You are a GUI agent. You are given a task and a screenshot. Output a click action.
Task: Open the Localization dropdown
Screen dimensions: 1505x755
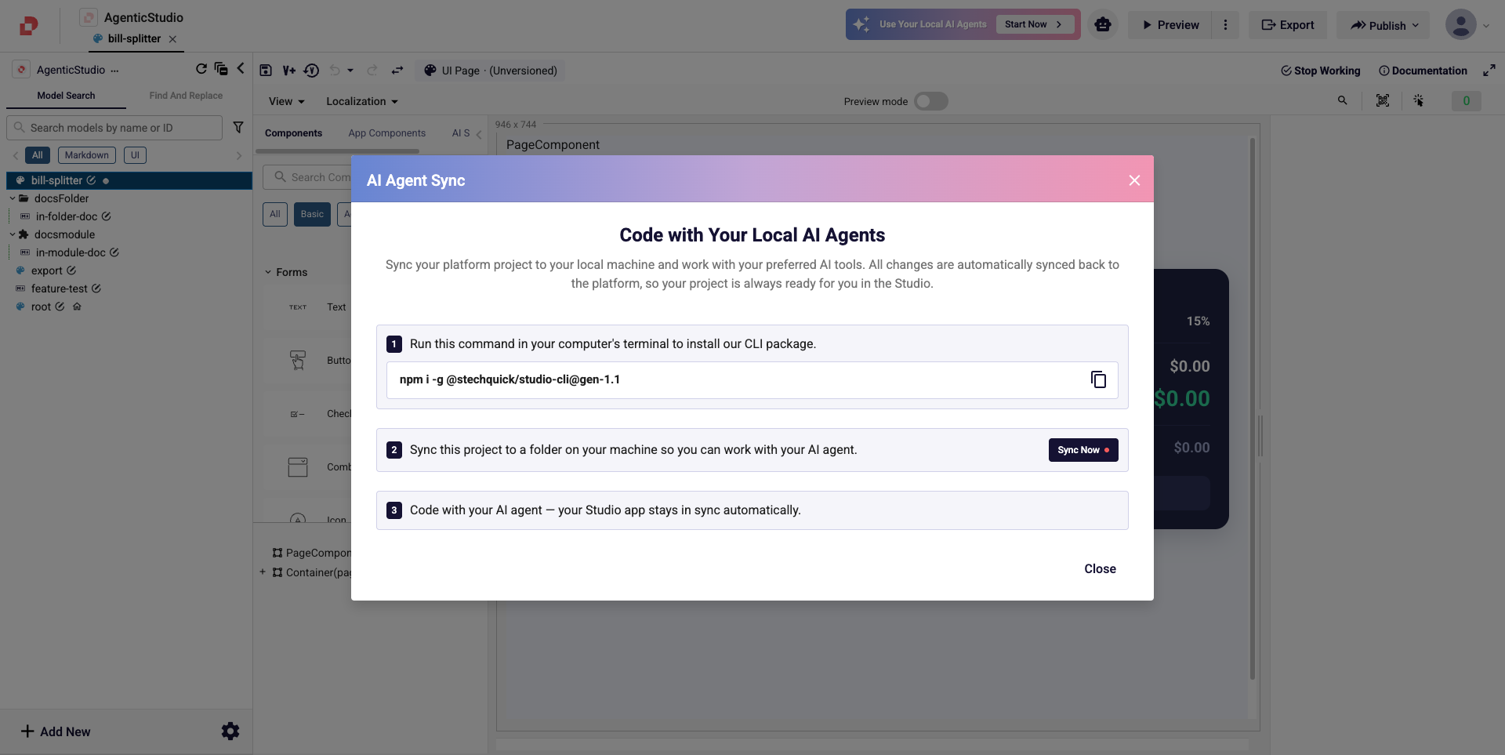click(x=362, y=101)
